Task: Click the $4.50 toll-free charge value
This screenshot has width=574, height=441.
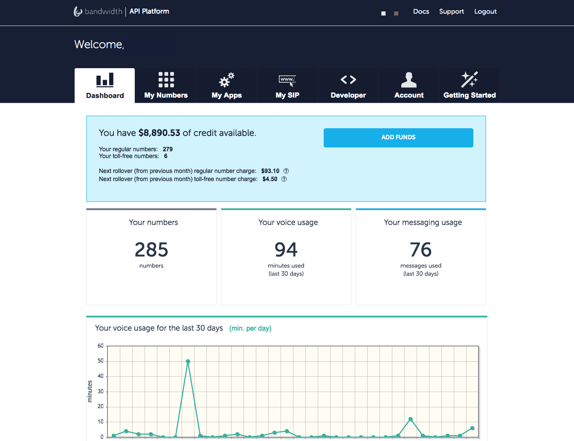Action: tap(270, 179)
